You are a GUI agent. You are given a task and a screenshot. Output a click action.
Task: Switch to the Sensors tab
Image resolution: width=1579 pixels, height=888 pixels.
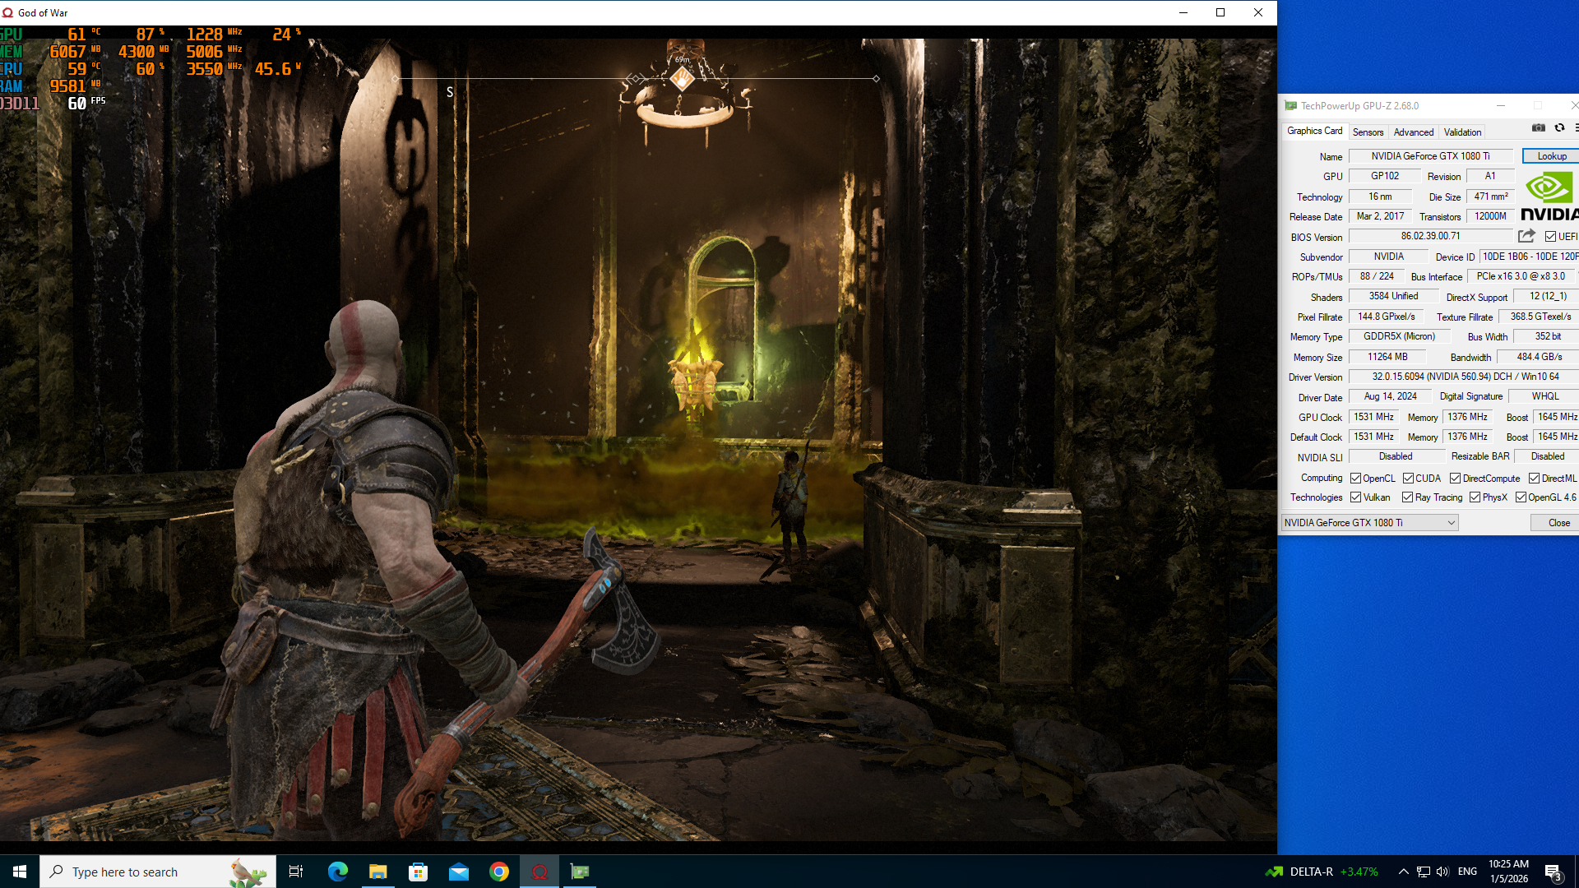(1368, 132)
